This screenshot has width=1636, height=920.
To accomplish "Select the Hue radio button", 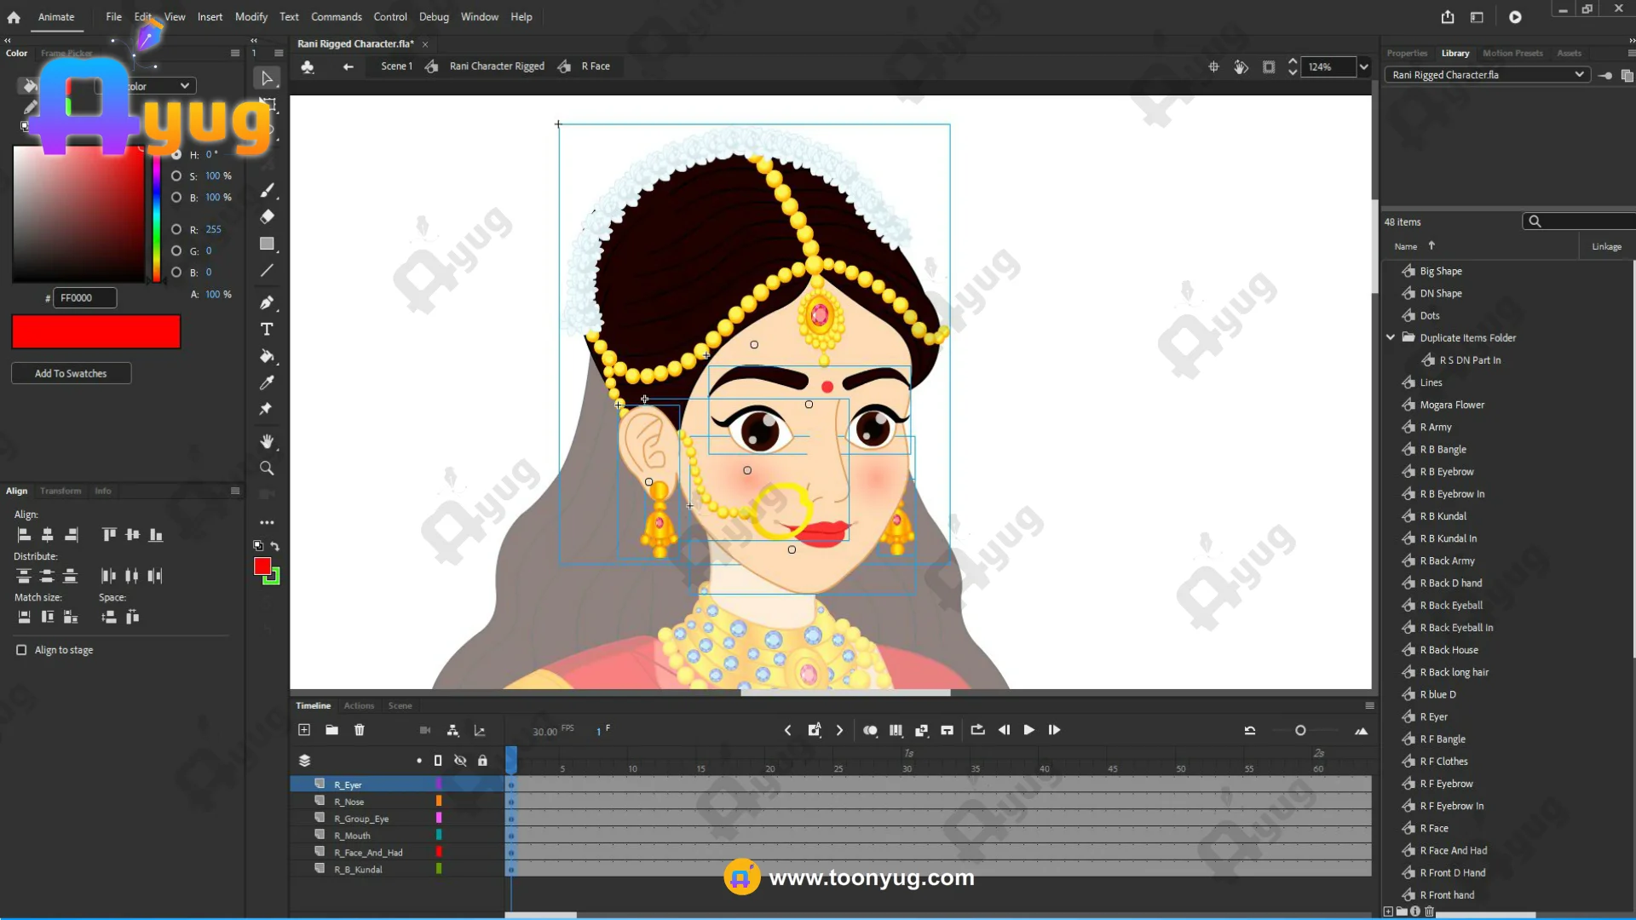I will click(x=176, y=155).
